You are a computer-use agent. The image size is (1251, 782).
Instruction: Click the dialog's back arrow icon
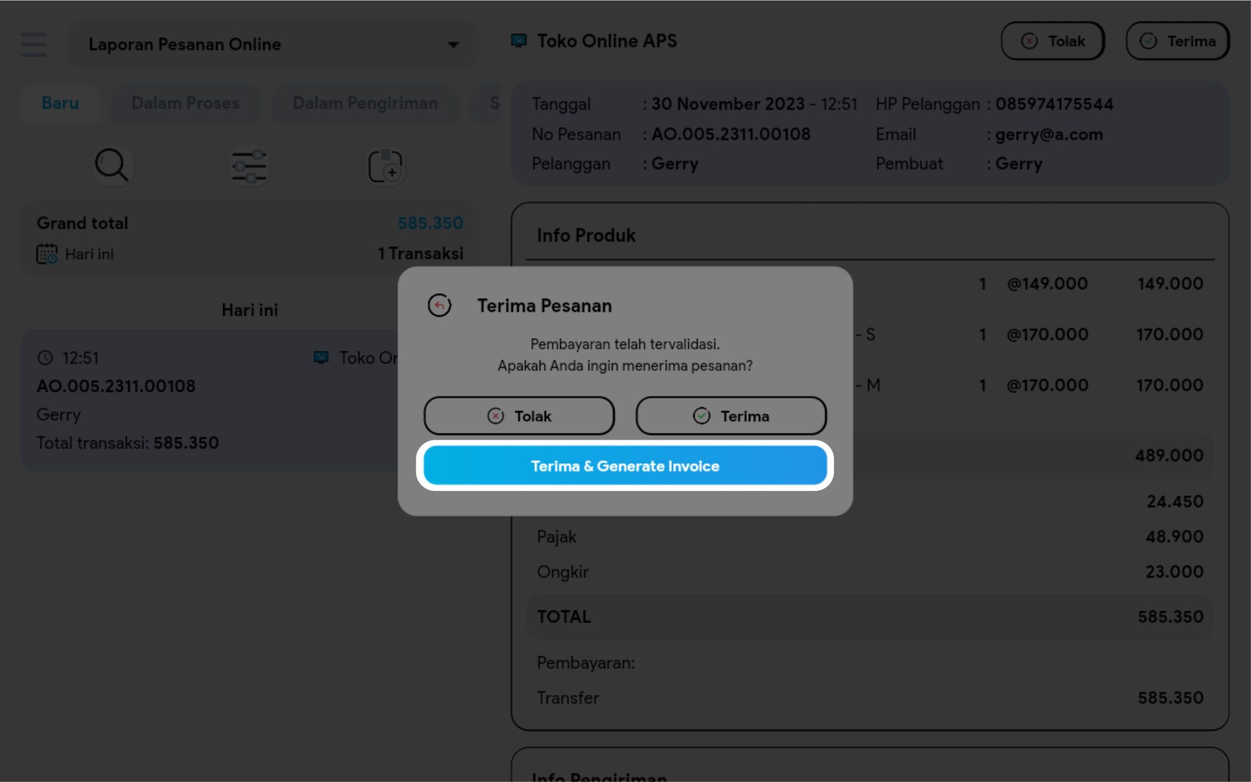point(439,305)
